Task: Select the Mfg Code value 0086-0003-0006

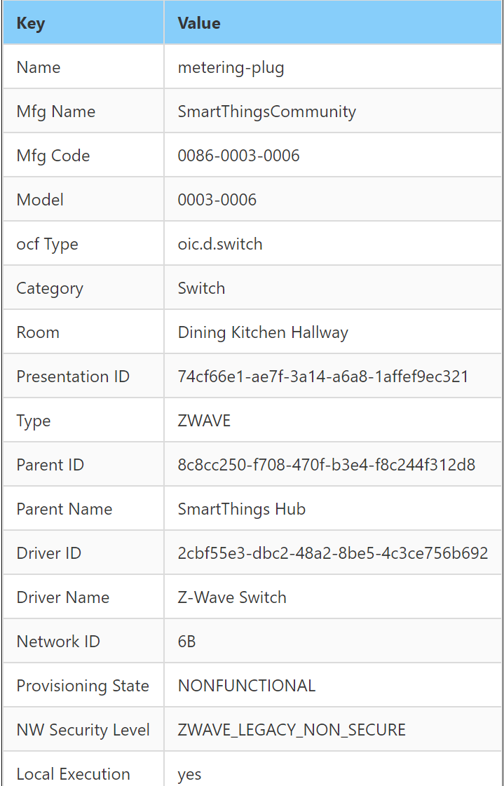Action: point(238,156)
